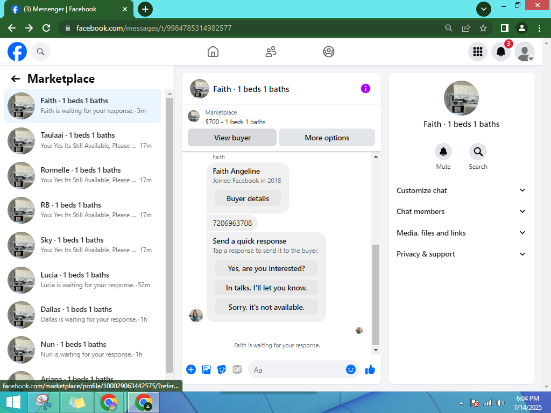This screenshot has width=551, height=413.
Task: Click the conversation list scrollbar
Action: pyautogui.click(x=169, y=236)
